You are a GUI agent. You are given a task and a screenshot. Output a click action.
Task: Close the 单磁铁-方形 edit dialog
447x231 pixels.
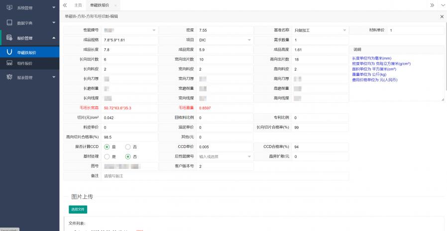pos(442,16)
